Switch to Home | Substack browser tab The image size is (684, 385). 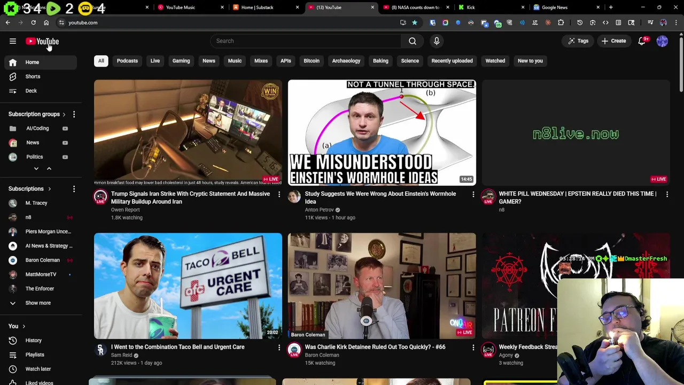[266, 7]
